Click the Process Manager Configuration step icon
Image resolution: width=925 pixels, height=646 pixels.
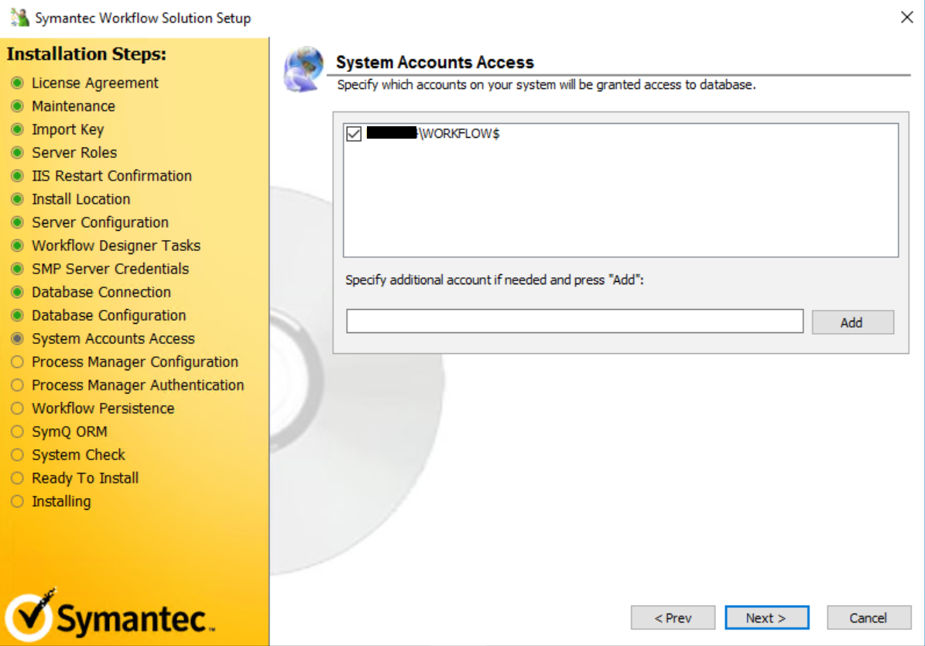[18, 362]
